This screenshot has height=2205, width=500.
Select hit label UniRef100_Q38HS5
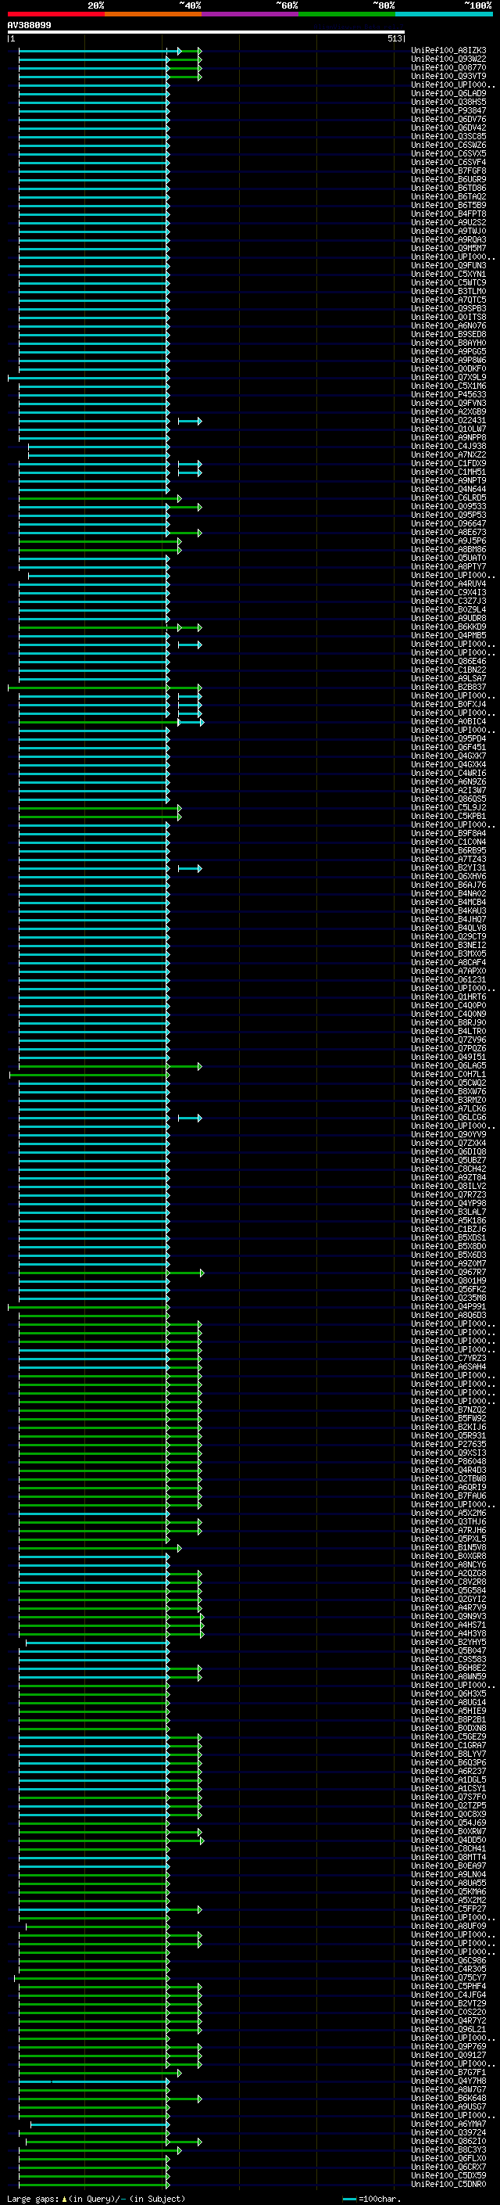448,102
